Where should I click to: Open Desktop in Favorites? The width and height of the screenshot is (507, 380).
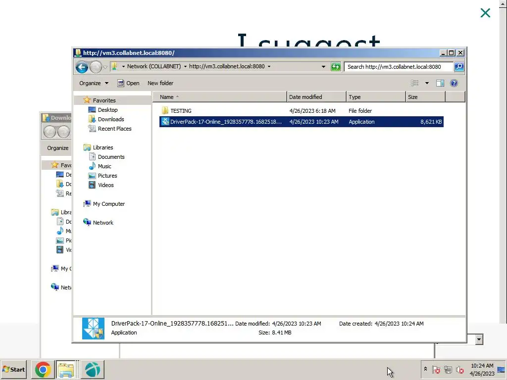(107, 110)
